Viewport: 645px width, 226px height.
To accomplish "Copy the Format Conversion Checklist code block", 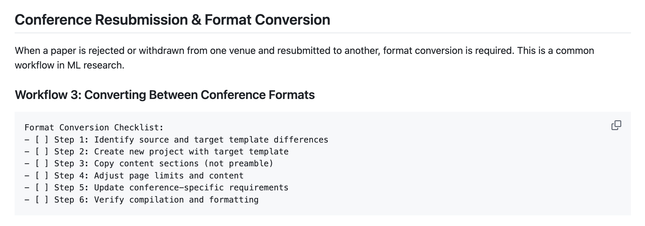I will pyautogui.click(x=616, y=125).
